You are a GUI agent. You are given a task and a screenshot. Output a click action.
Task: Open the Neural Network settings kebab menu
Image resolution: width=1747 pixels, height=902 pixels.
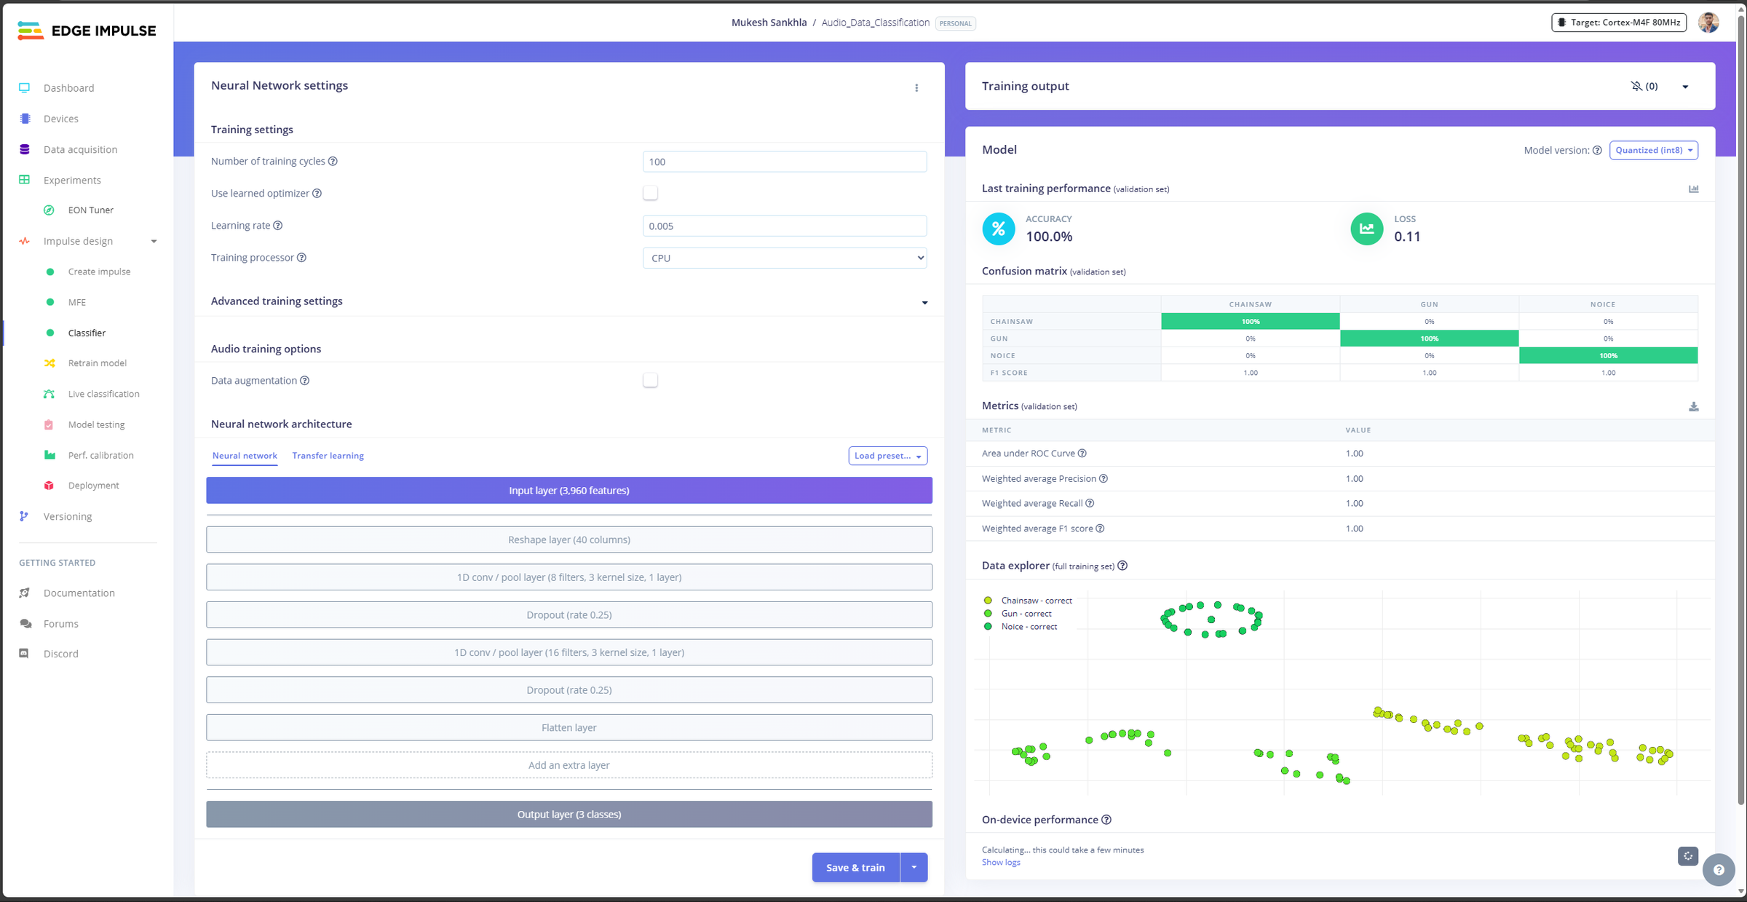click(x=916, y=87)
